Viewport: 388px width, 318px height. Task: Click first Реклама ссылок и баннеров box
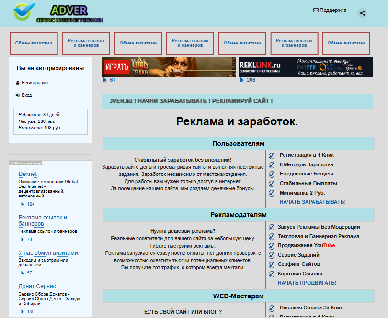click(86, 43)
